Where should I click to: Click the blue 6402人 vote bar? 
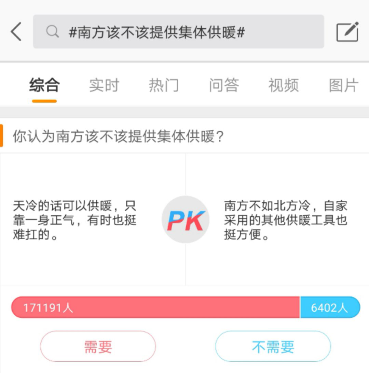point(330,307)
